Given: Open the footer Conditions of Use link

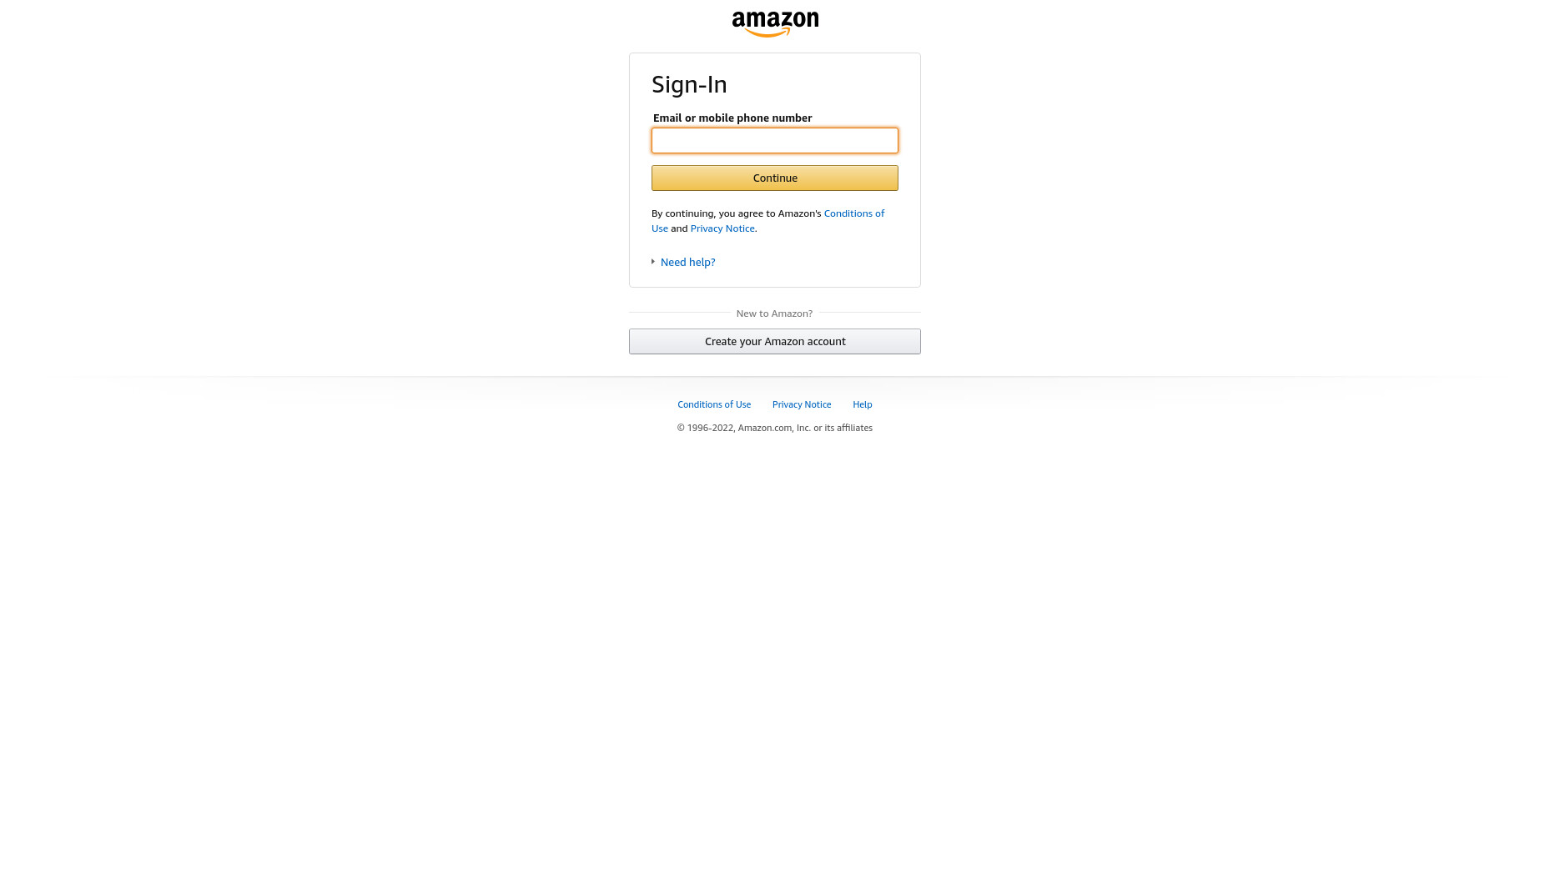Looking at the screenshot, I should tap(714, 404).
